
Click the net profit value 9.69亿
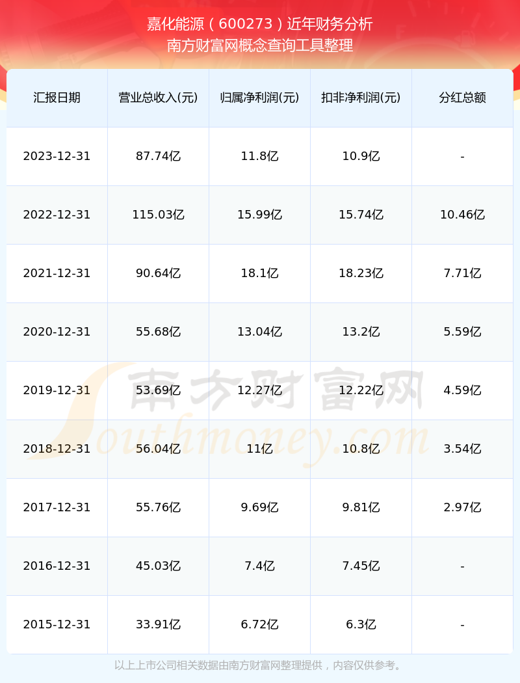pos(260,507)
